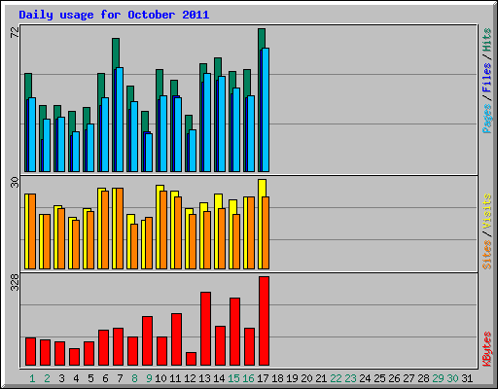Click the orange Sites bar for day 10
Image resolution: width=498 pixels, height=389 pixels.
point(163,230)
